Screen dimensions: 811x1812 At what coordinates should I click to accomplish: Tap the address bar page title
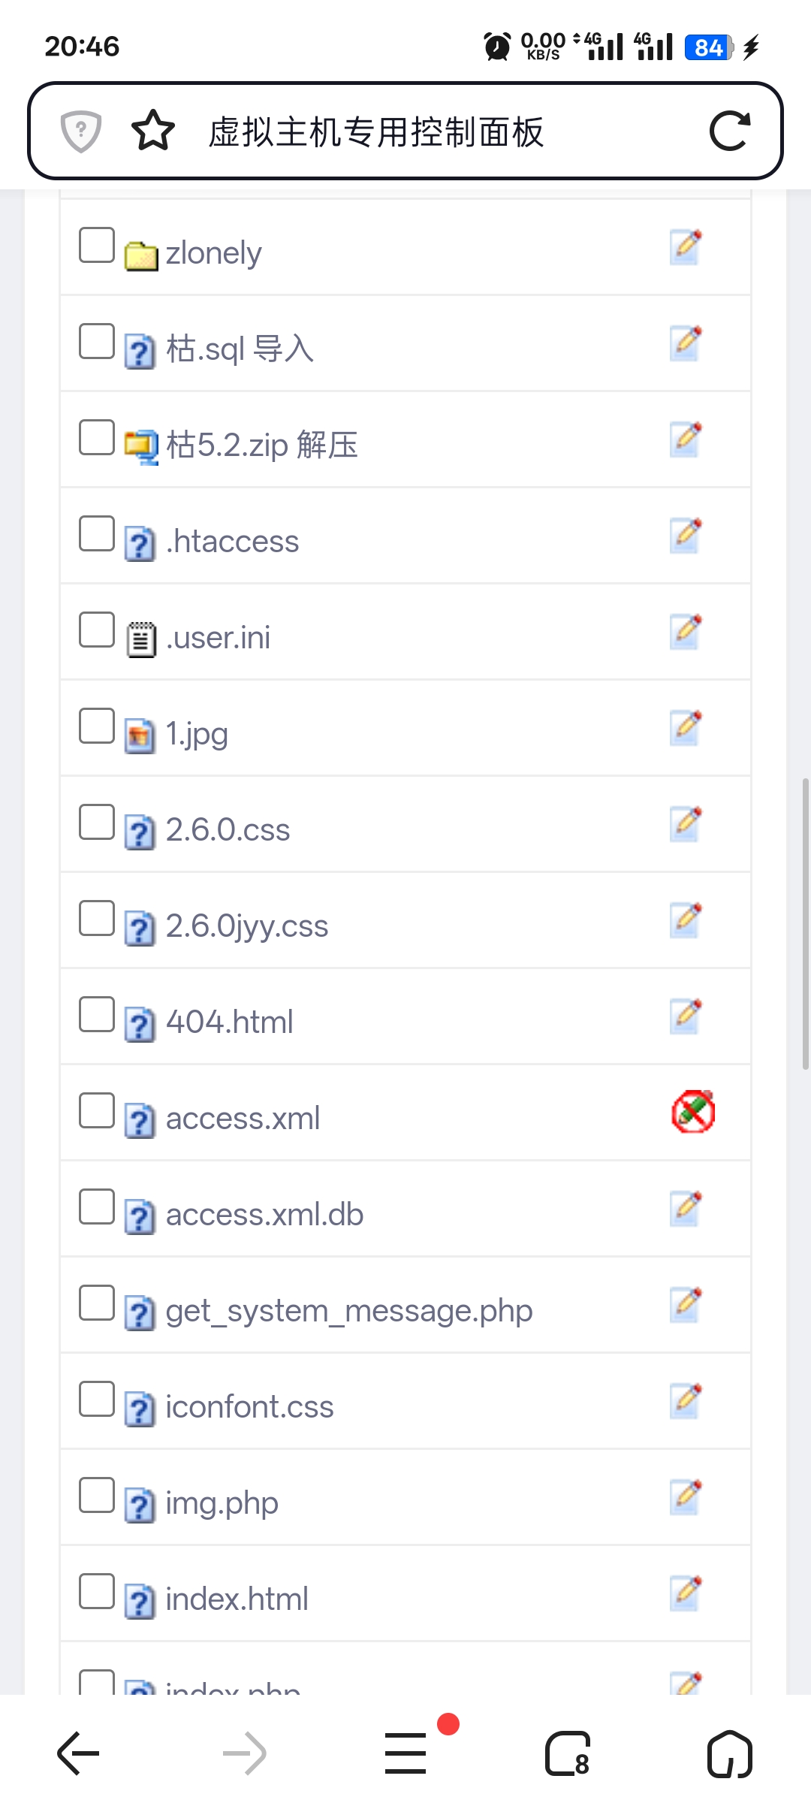click(x=375, y=132)
